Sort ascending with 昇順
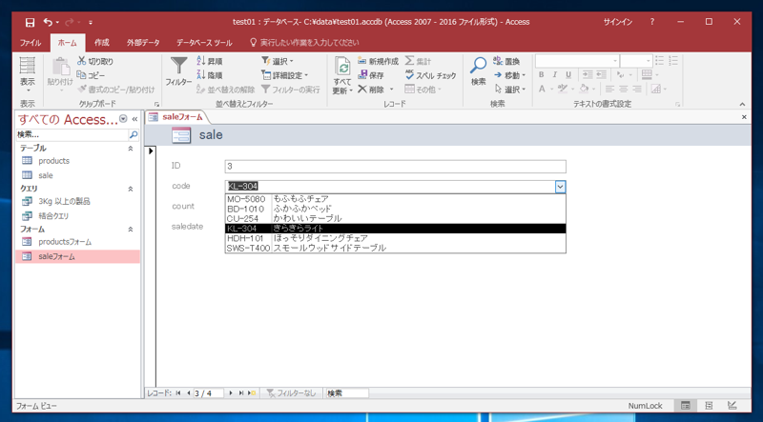Screen dimensions: 763x422 point(209,61)
